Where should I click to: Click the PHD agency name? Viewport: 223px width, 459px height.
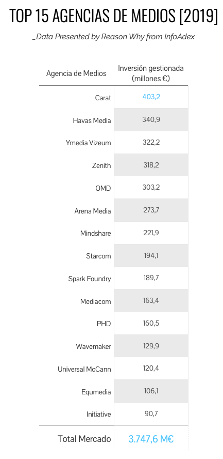[x=104, y=324]
